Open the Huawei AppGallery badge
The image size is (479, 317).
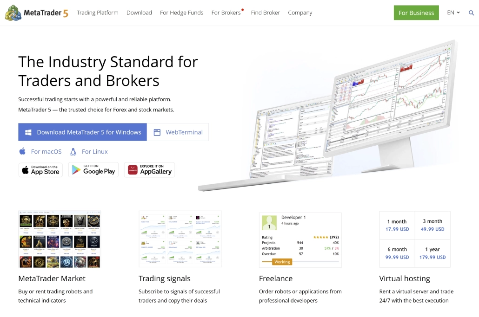click(x=149, y=170)
